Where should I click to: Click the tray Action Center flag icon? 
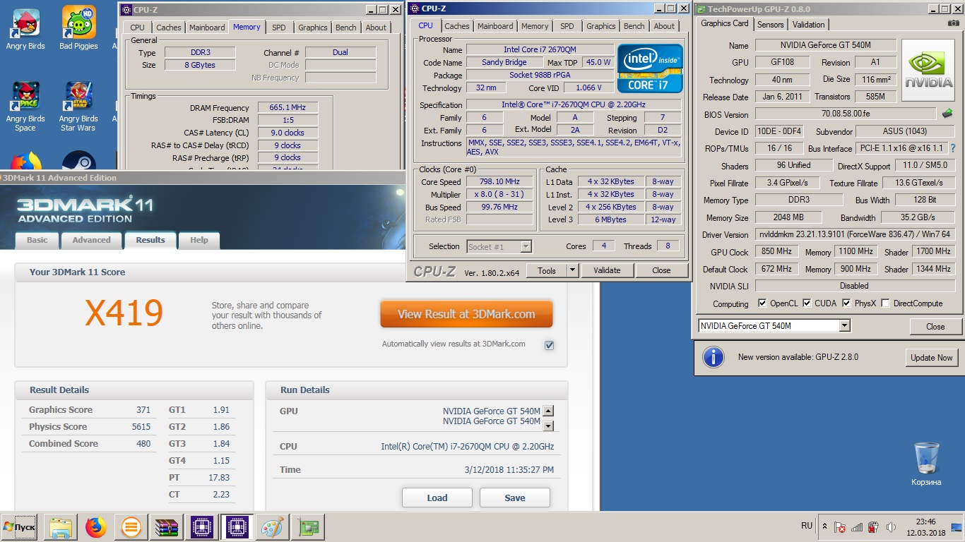[840, 527]
